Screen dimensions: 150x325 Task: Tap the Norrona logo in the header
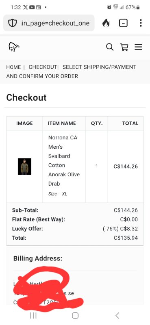pyautogui.click(x=14, y=47)
